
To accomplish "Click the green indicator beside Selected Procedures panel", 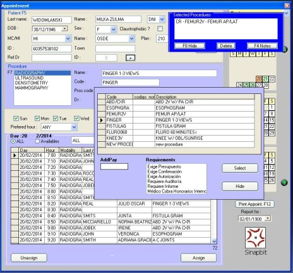I will point(285,49).
